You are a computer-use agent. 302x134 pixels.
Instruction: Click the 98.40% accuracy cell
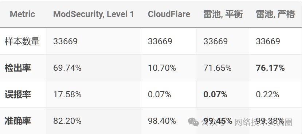point(162,121)
